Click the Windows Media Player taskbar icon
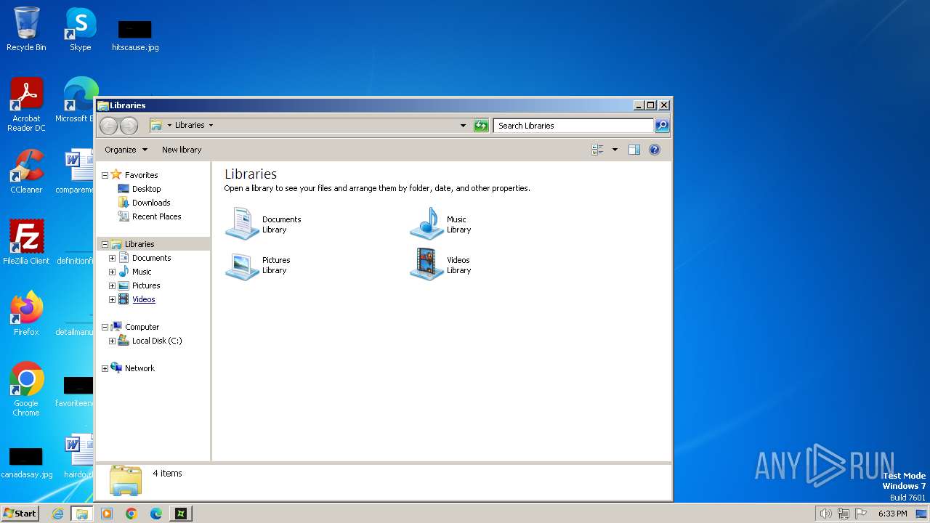930x523 pixels. pyautogui.click(x=107, y=514)
